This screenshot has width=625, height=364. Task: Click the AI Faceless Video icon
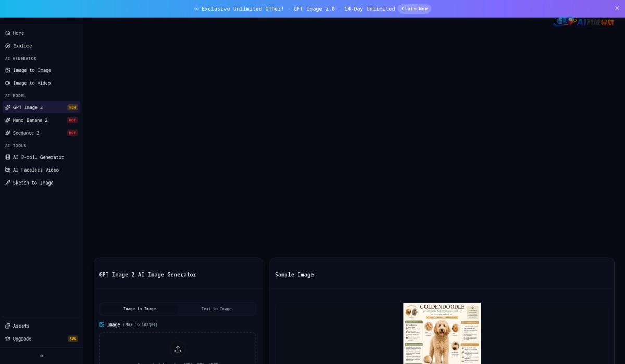[x=8, y=170]
